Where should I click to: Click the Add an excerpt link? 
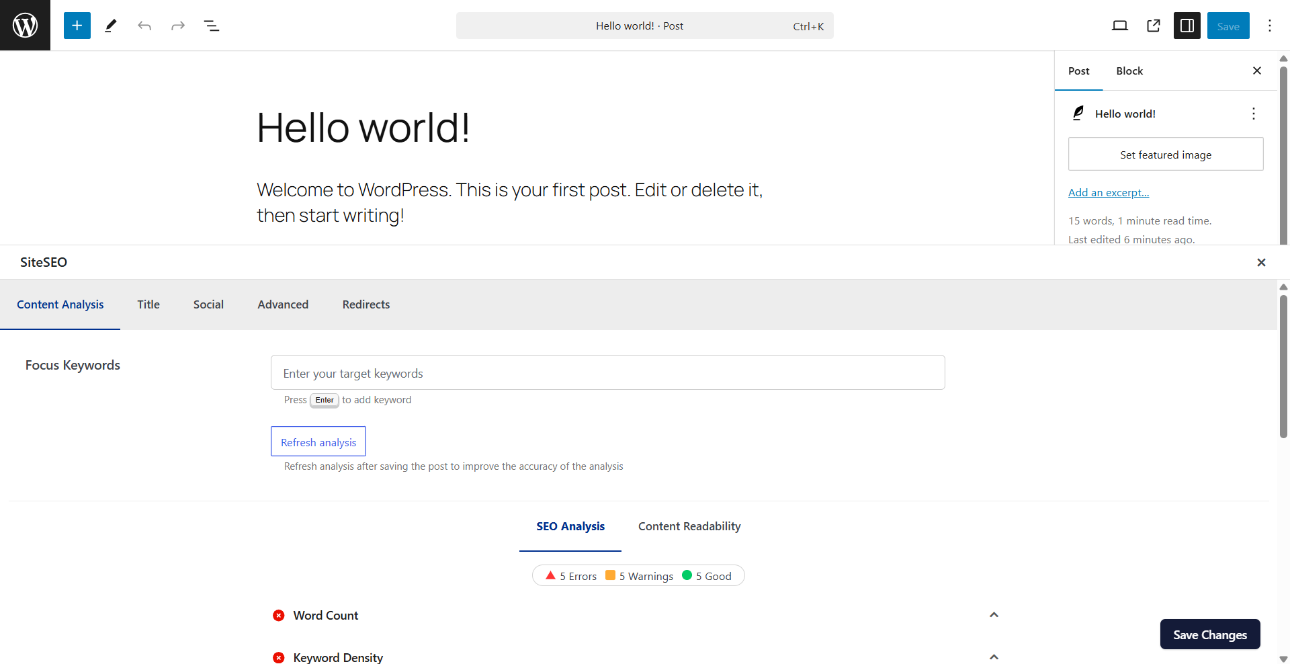[x=1109, y=193]
